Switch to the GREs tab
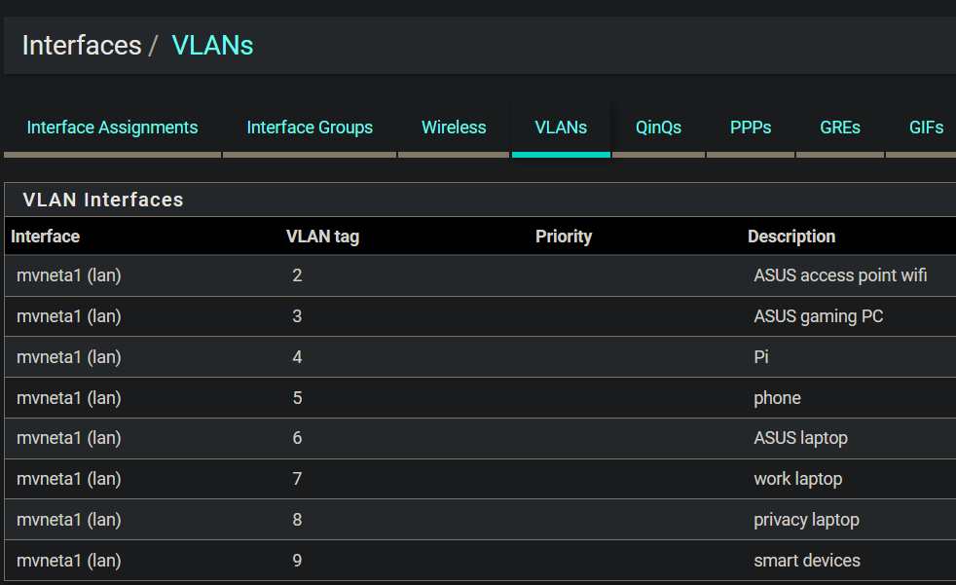 (x=840, y=128)
